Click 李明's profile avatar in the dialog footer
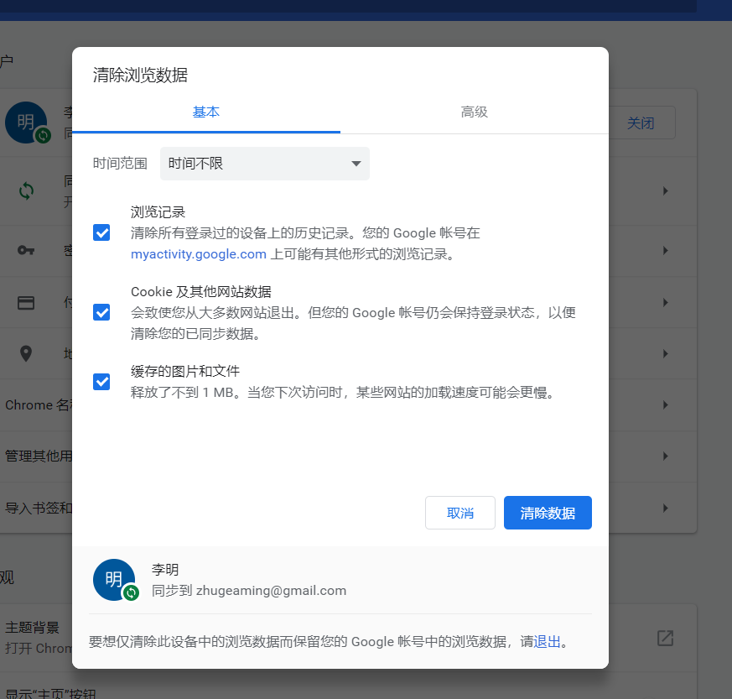This screenshot has width=732, height=699. [114, 579]
